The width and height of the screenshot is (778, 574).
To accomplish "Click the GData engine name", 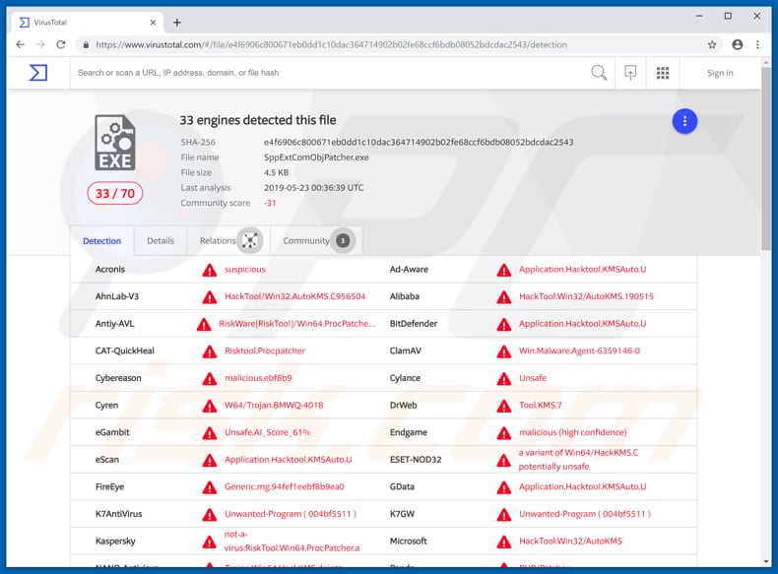I will tap(402, 486).
